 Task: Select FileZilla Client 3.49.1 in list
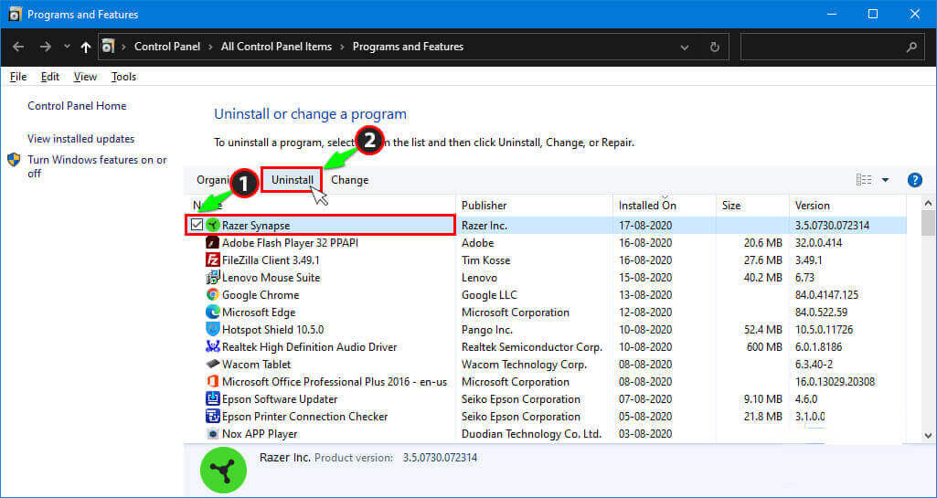tap(272, 260)
